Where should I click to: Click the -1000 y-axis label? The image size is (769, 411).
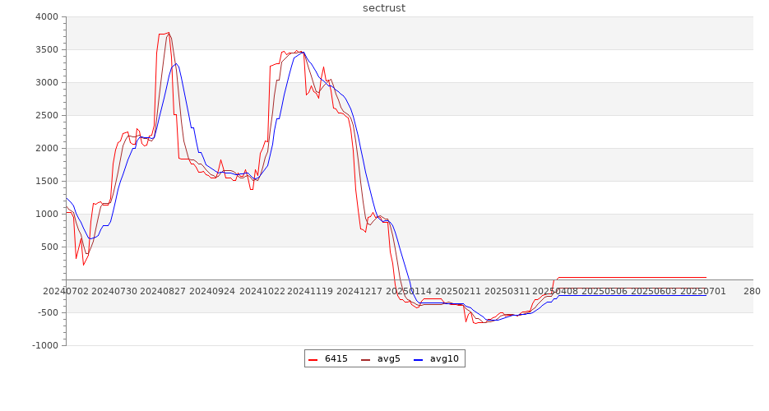pyautogui.click(x=44, y=346)
